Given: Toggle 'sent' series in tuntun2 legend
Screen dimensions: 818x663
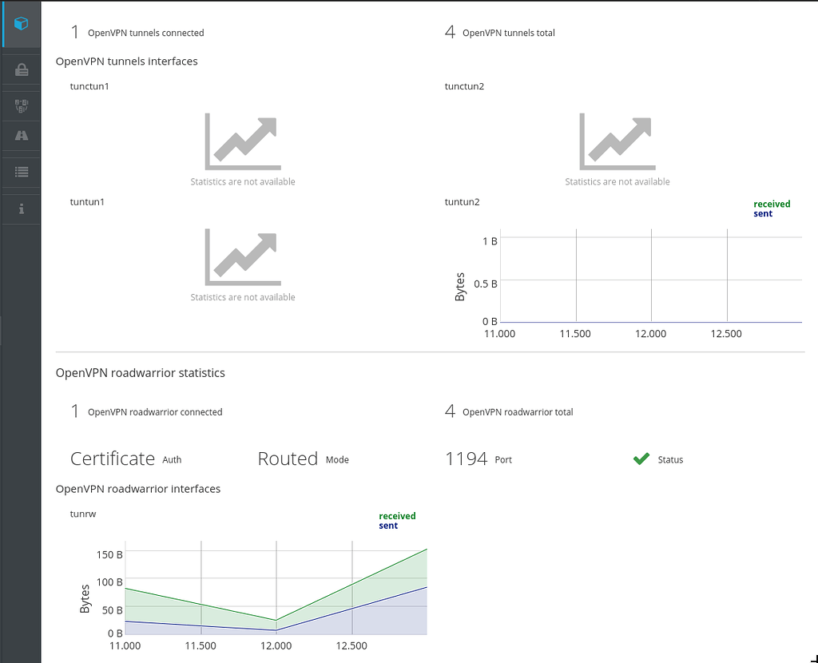Looking at the screenshot, I should 763,214.
